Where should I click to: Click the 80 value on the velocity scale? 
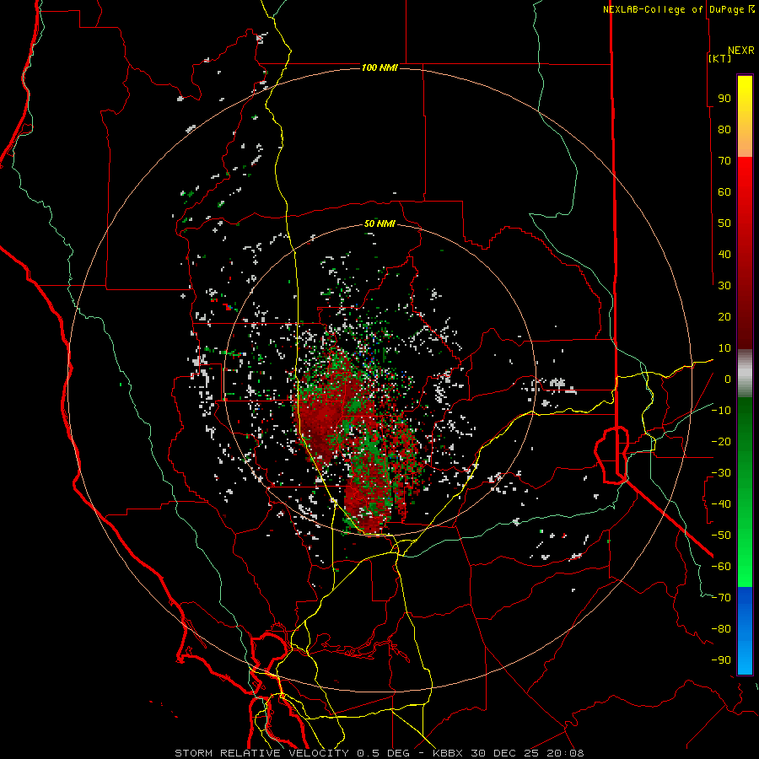point(724,130)
